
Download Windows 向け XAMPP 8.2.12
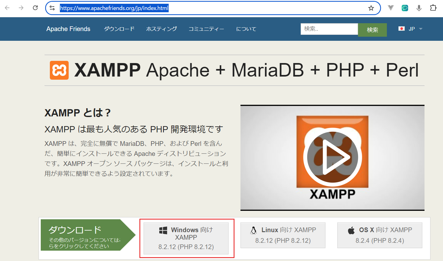point(186,238)
